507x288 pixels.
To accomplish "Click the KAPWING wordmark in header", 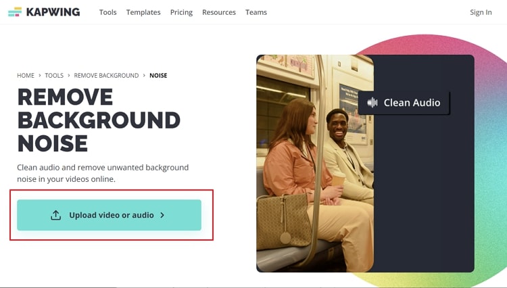I will (53, 12).
